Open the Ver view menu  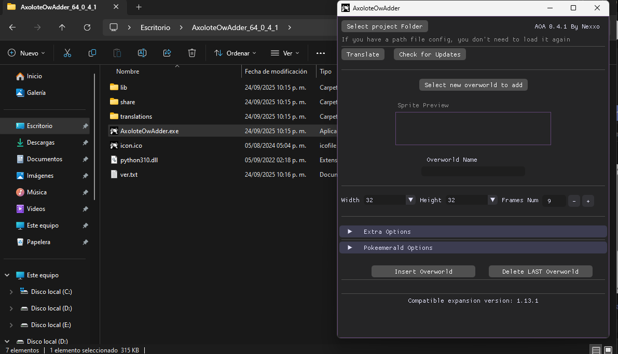coord(285,53)
